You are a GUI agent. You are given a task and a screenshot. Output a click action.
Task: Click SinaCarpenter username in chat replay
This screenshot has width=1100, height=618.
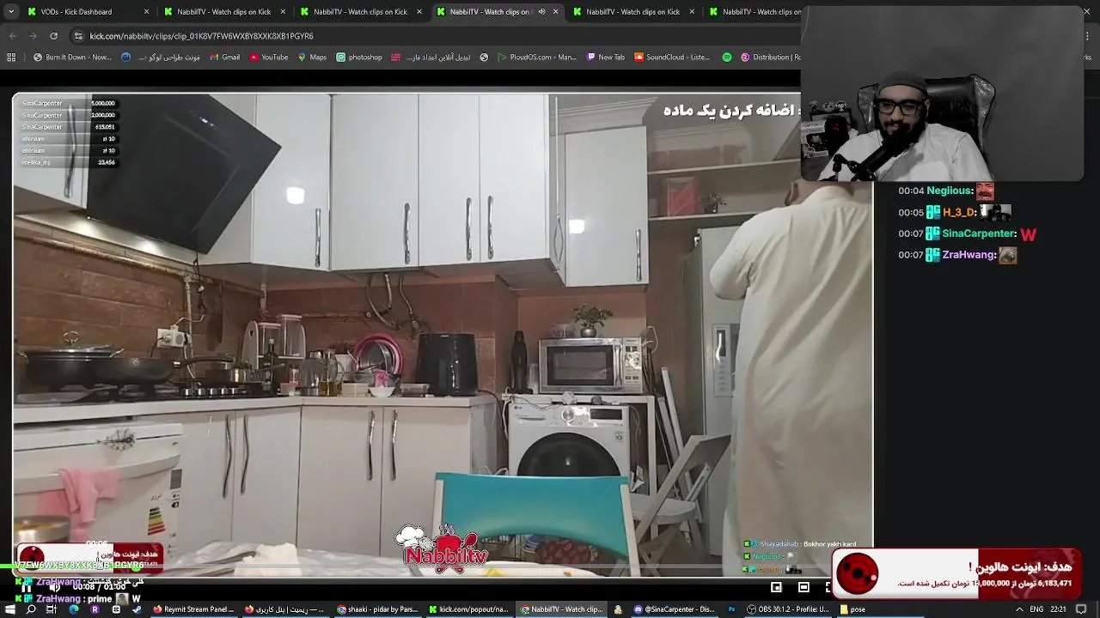(979, 233)
